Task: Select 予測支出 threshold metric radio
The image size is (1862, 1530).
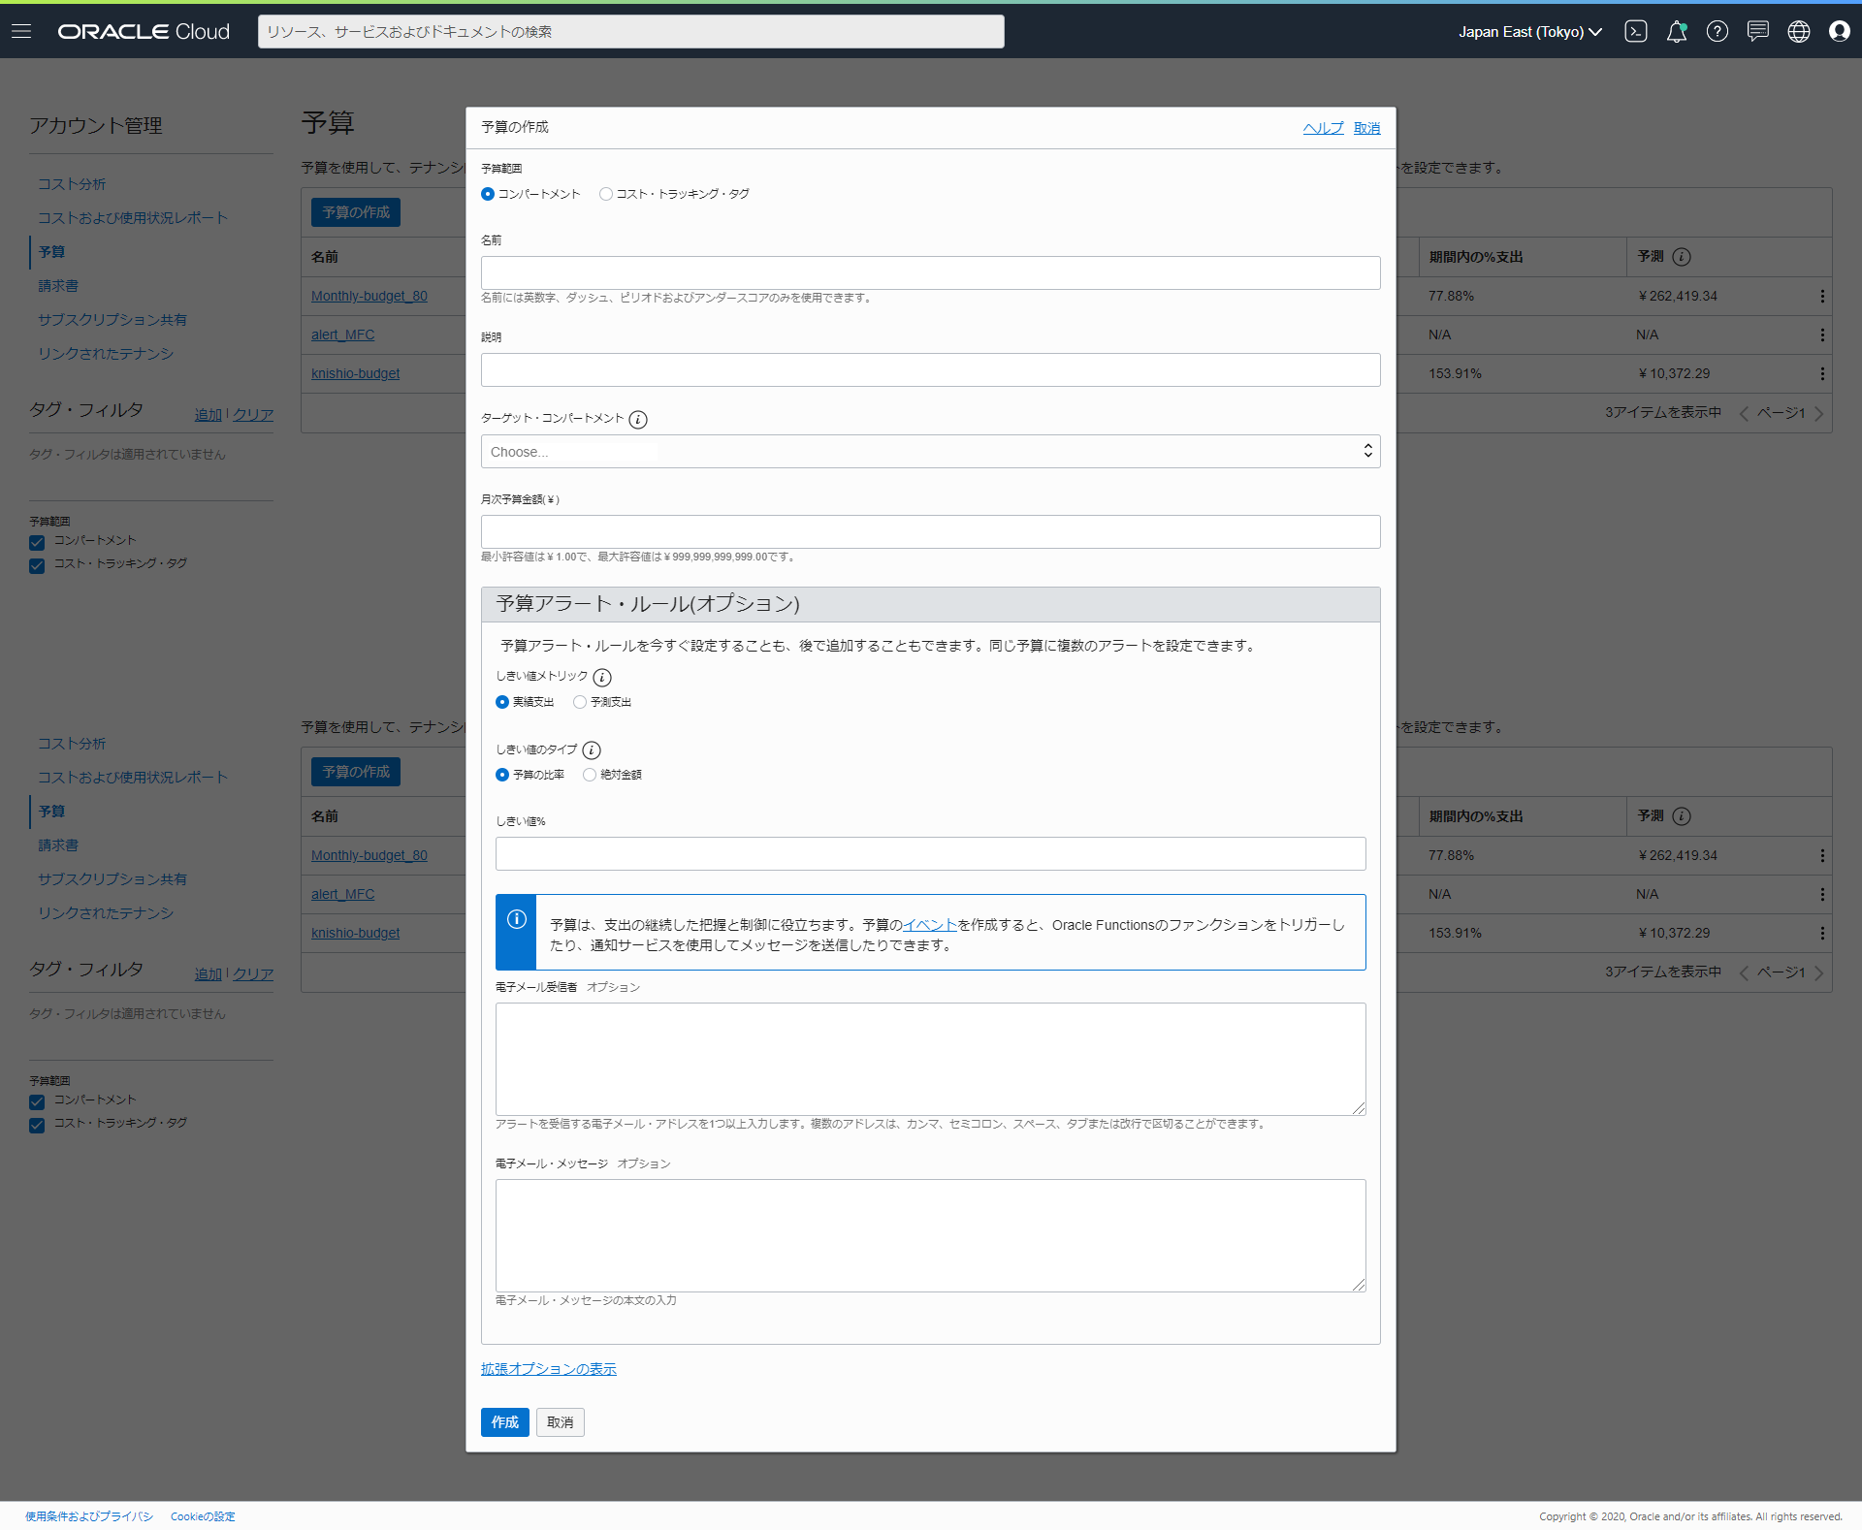Action: [x=580, y=702]
